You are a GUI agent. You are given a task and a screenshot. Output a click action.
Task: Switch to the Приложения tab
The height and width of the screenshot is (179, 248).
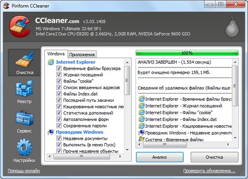coord(82,55)
